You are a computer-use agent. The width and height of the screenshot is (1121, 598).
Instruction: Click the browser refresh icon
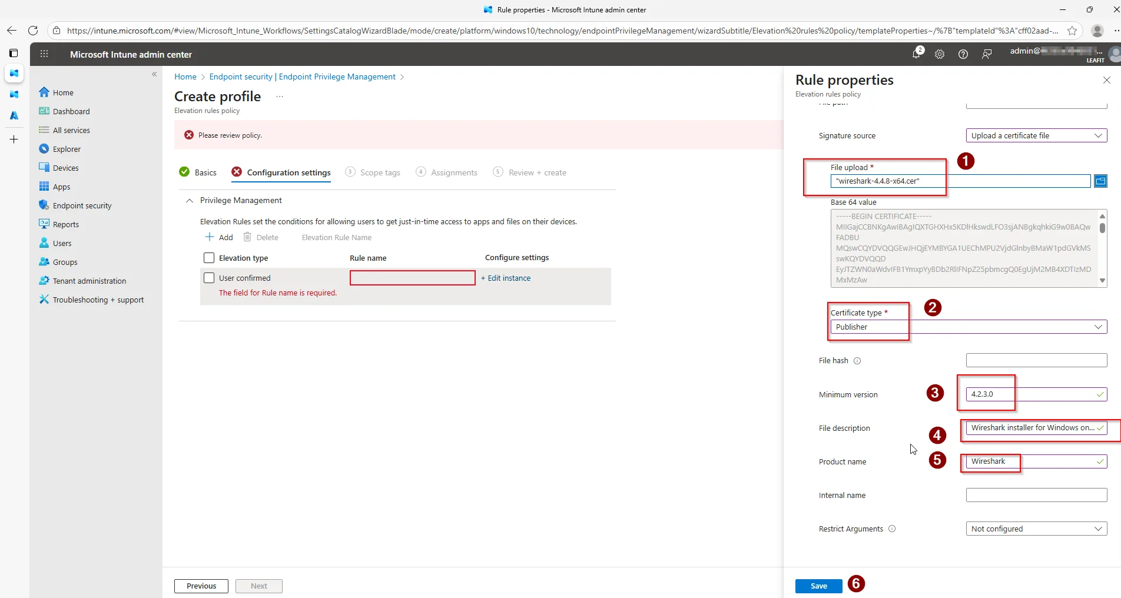tap(33, 31)
